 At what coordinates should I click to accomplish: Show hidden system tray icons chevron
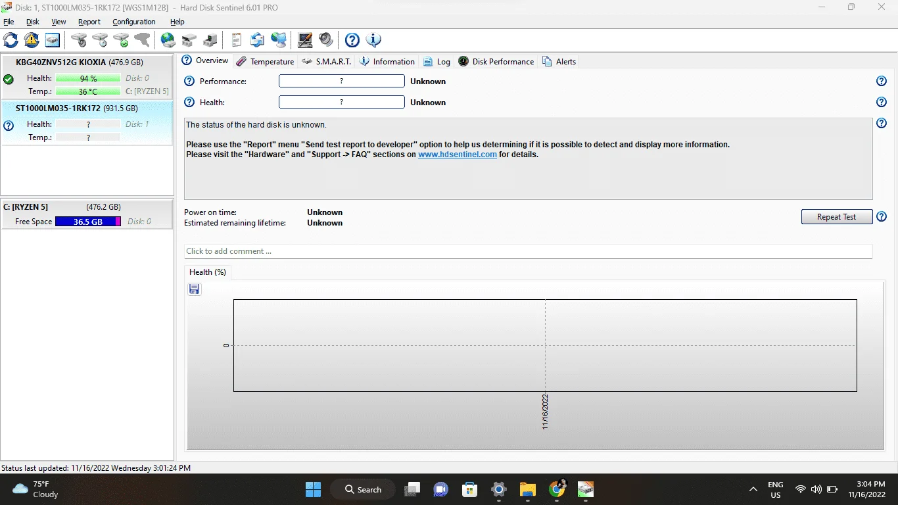[753, 489]
